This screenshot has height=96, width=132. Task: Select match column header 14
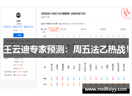click(124, 36)
